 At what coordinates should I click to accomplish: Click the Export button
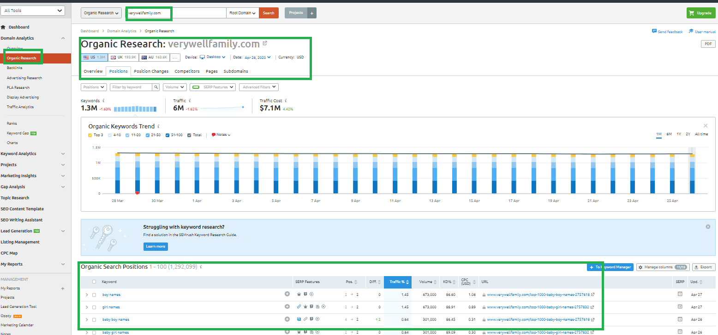coord(703,267)
